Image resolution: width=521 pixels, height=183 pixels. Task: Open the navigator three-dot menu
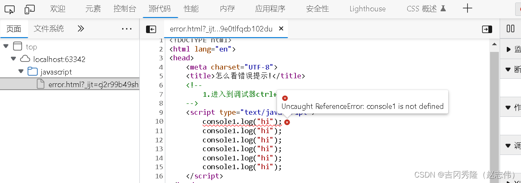(x=127, y=29)
